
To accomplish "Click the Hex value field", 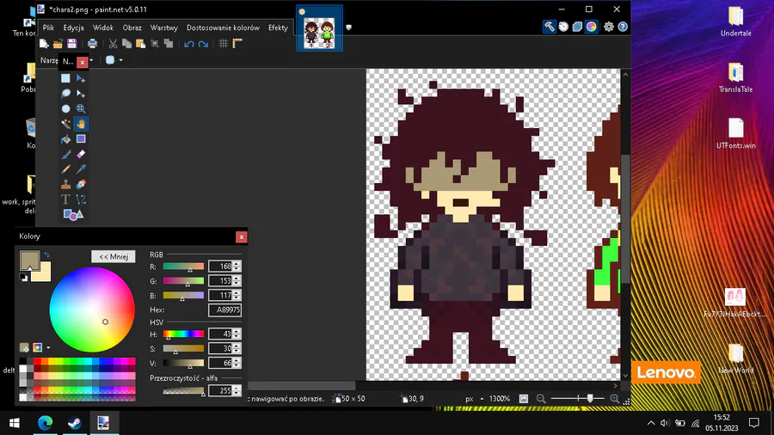I will tap(224, 309).
